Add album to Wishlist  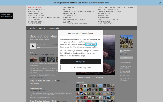[99, 78]
